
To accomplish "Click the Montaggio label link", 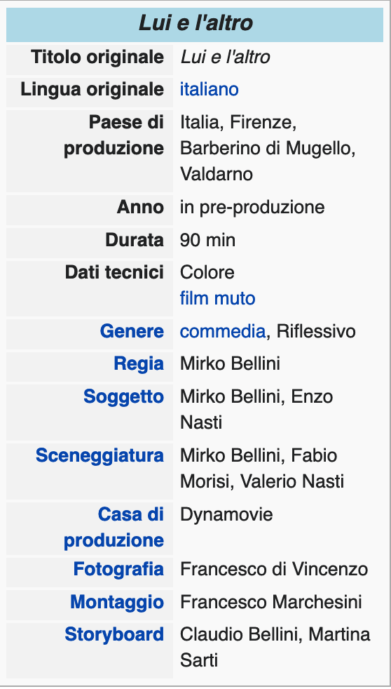I will tap(117, 602).
